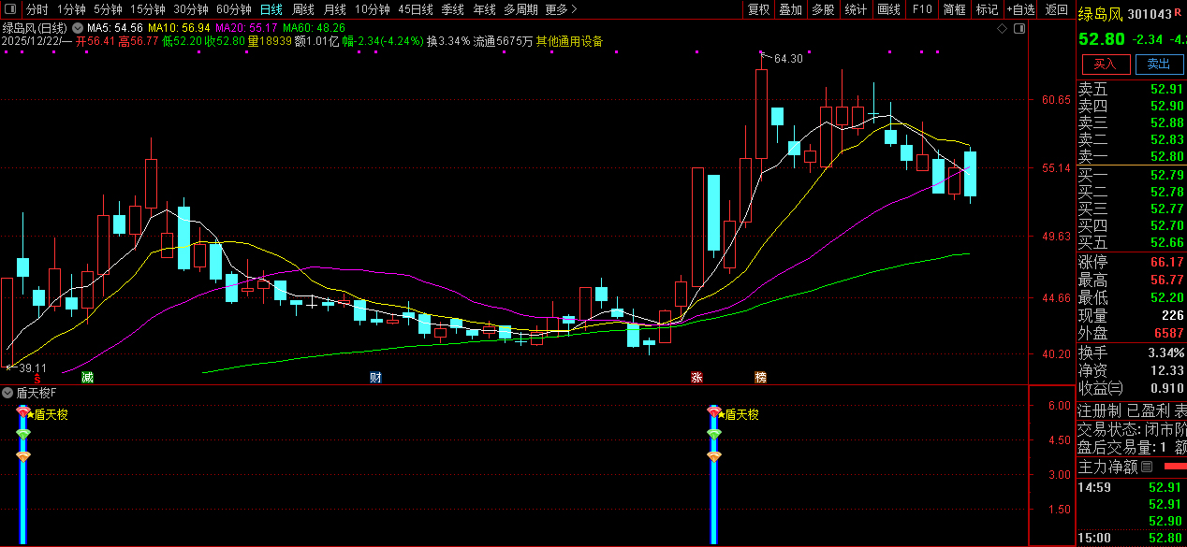
Task: Click the square window icon above the price axis
Action: pos(1021,29)
